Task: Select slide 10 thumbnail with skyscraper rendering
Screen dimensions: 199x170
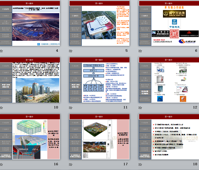Action: coord(30,80)
